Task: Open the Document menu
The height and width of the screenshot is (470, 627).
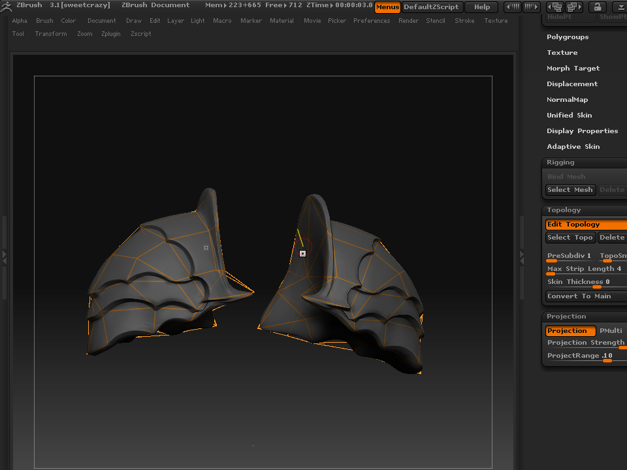Action: 102,21
